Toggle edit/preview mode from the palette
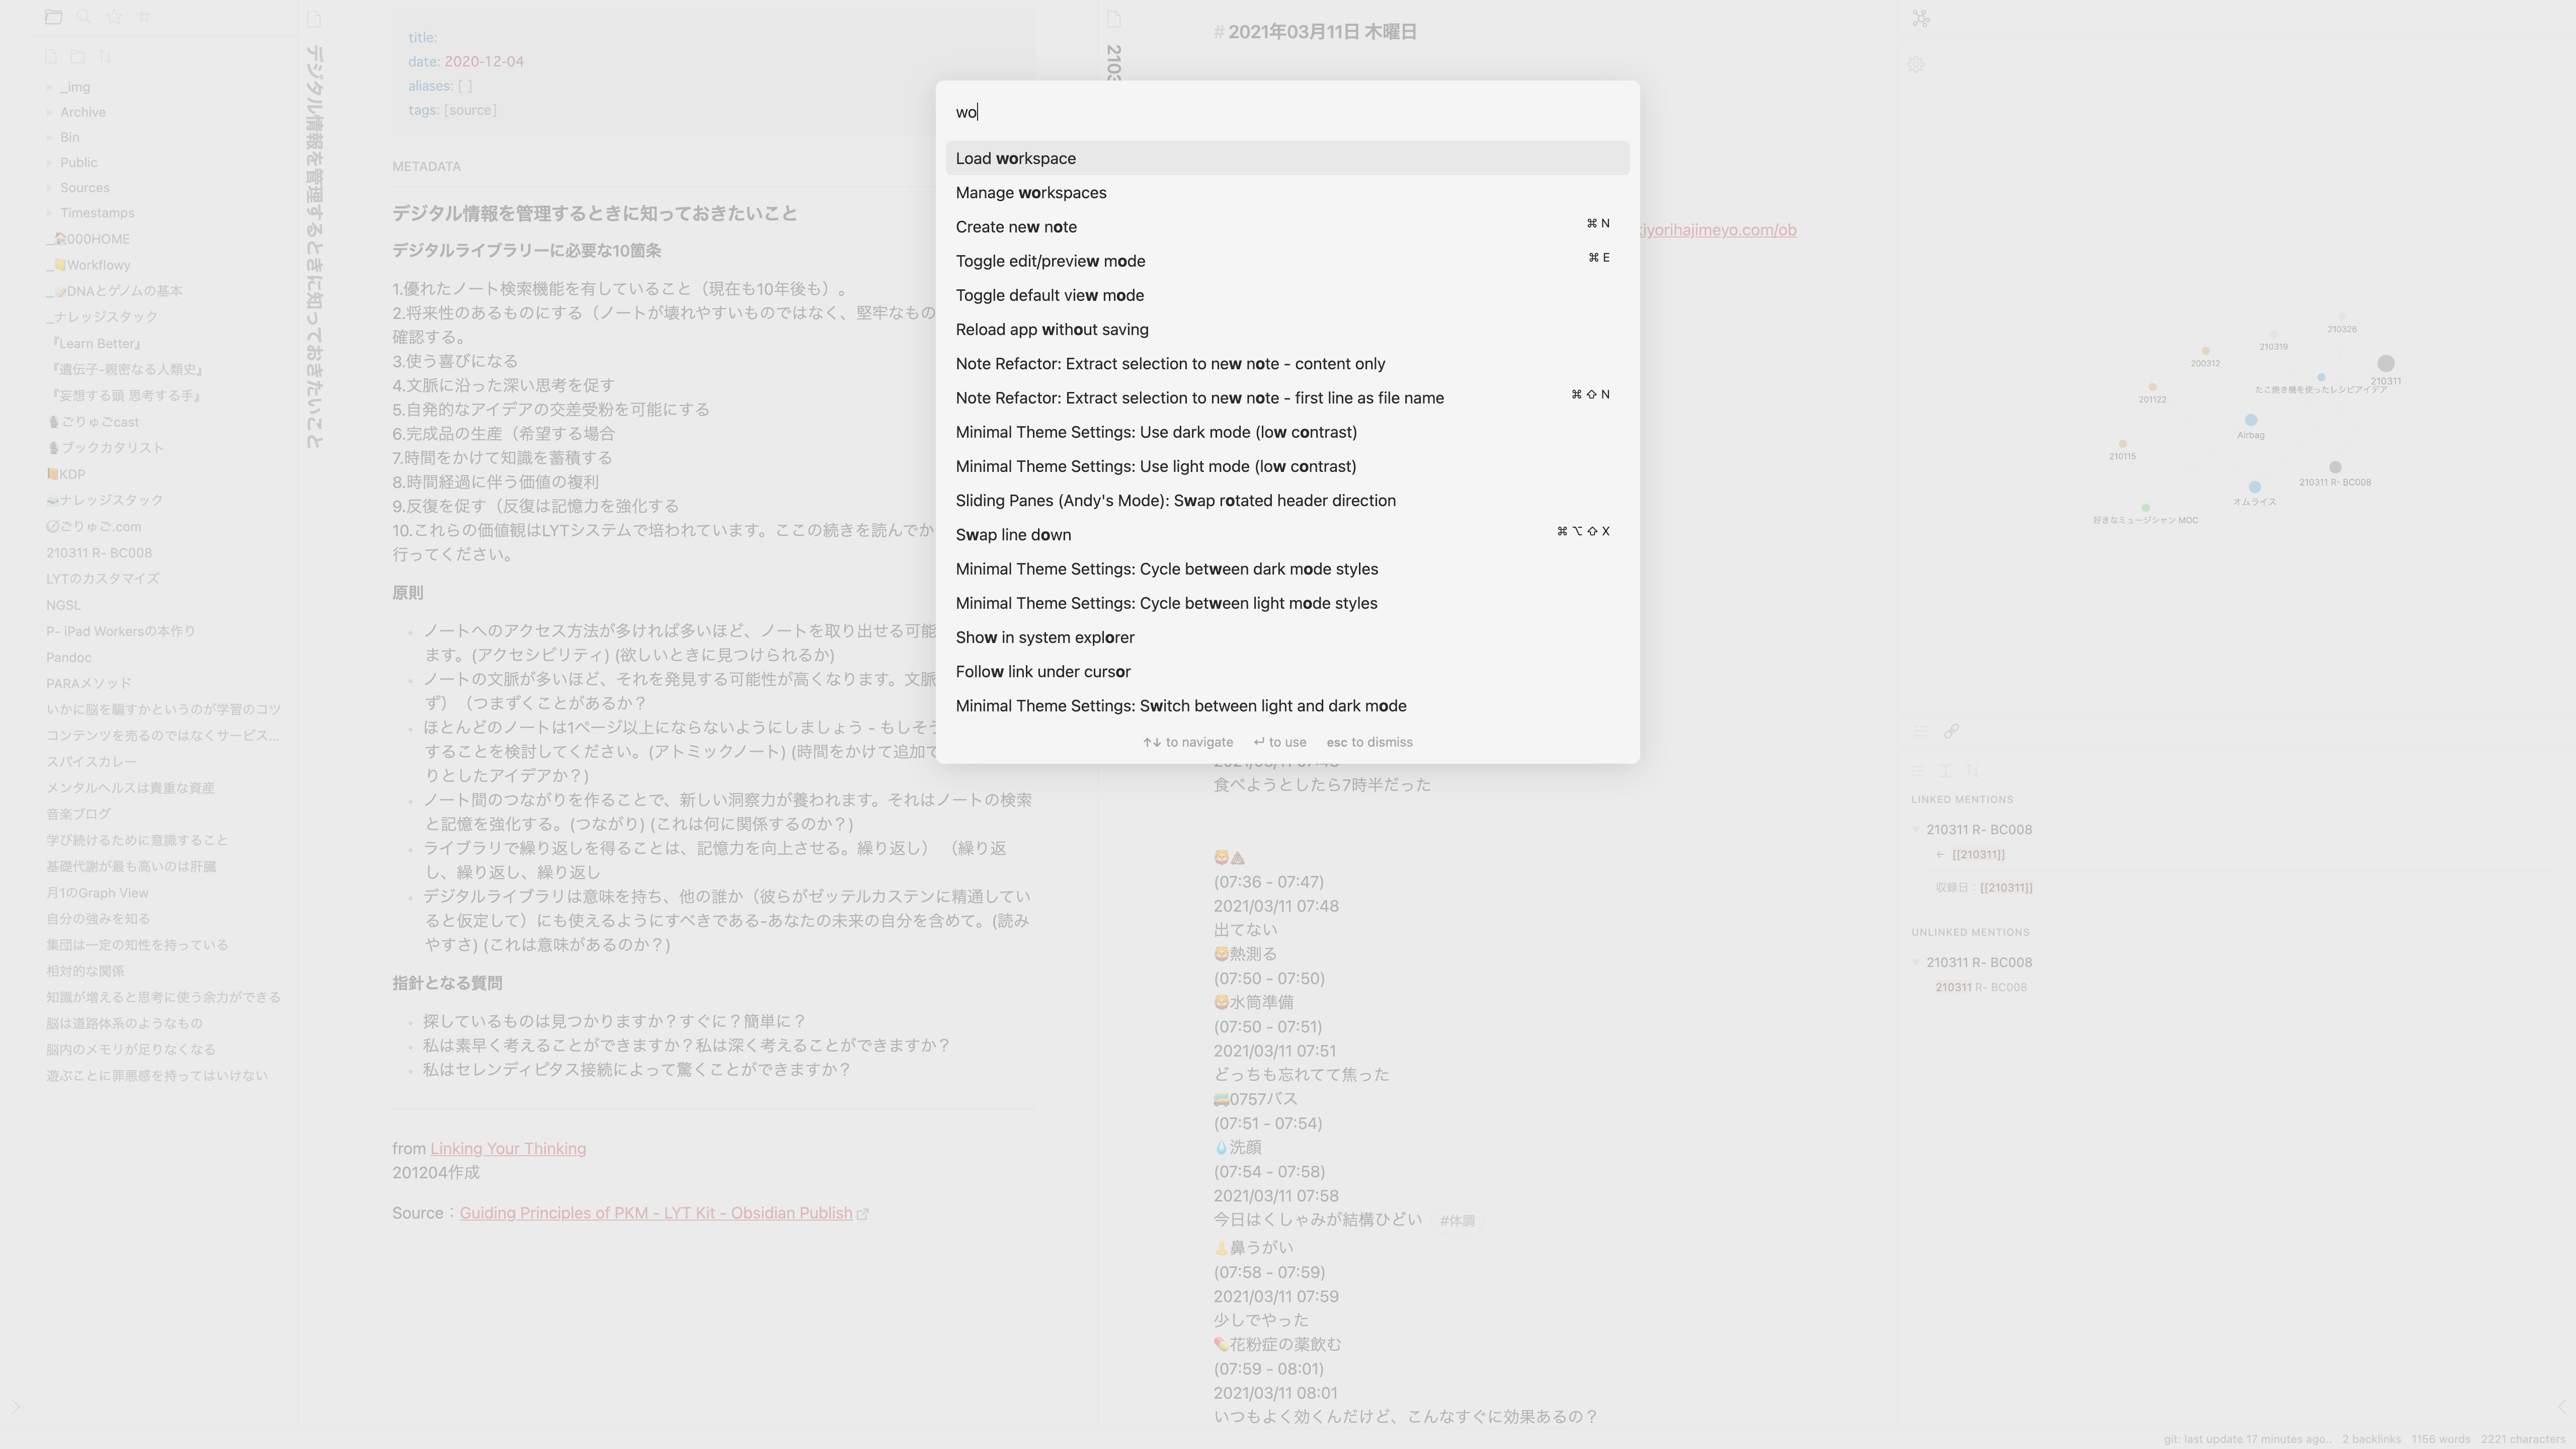Viewport: 2576px width, 1449px height. pos(1051,261)
